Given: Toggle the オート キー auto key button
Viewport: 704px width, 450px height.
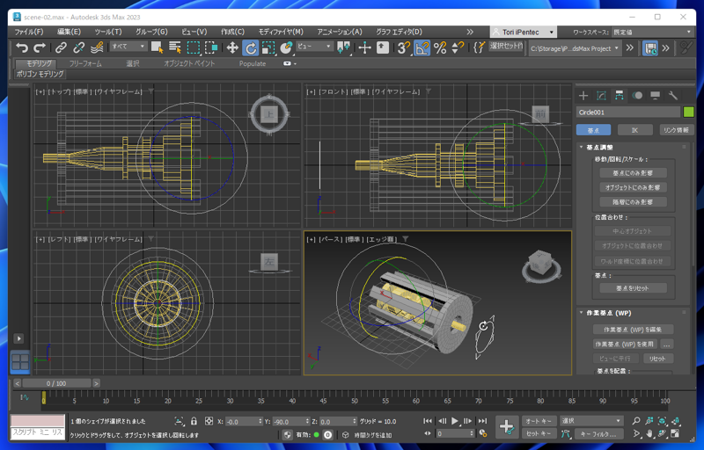Looking at the screenshot, I should pyautogui.click(x=539, y=421).
